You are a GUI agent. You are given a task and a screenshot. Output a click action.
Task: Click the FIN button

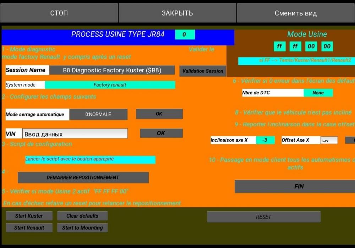point(295,187)
